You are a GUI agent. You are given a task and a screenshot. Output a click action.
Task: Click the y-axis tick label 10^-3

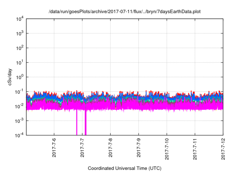(19, 121)
